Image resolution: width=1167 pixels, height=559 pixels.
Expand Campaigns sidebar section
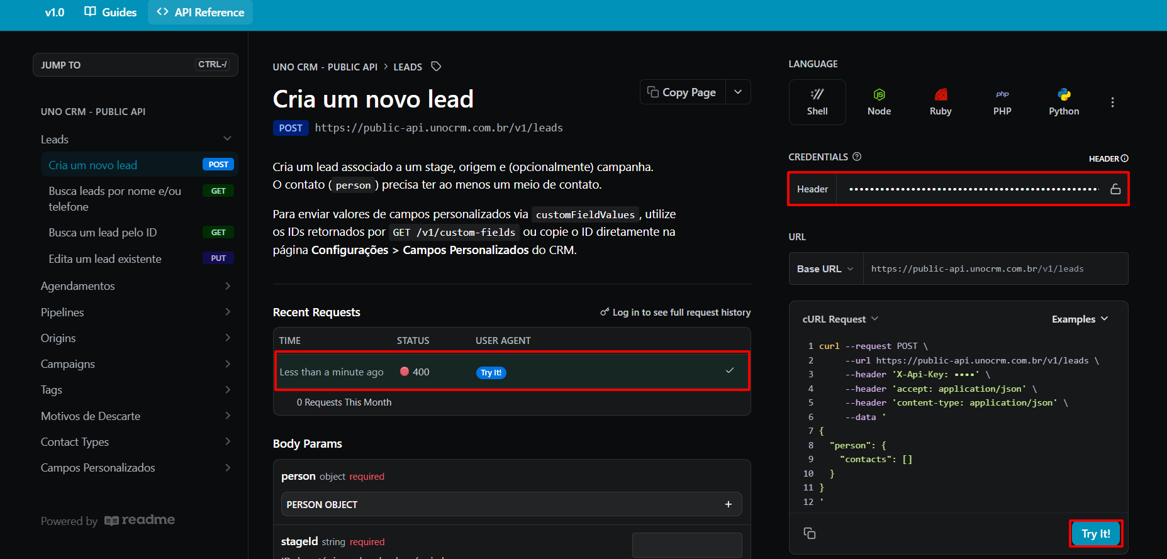(228, 364)
